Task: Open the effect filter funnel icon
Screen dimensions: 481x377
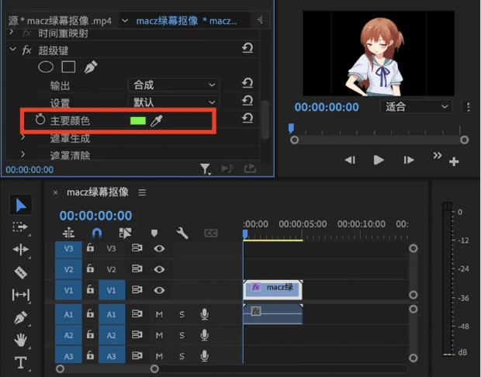Action: tap(205, 168)
